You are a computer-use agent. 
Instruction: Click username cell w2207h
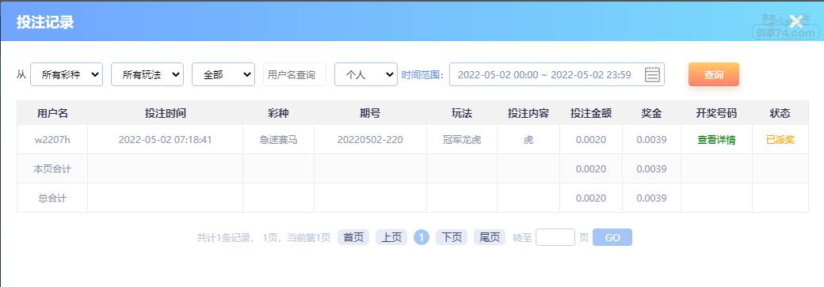point(52,140)
